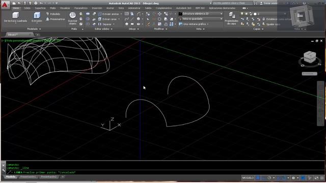This screenshot has height=183, width=326.
Task: Click the Polisólido tool
Action: tap(53, 14)
